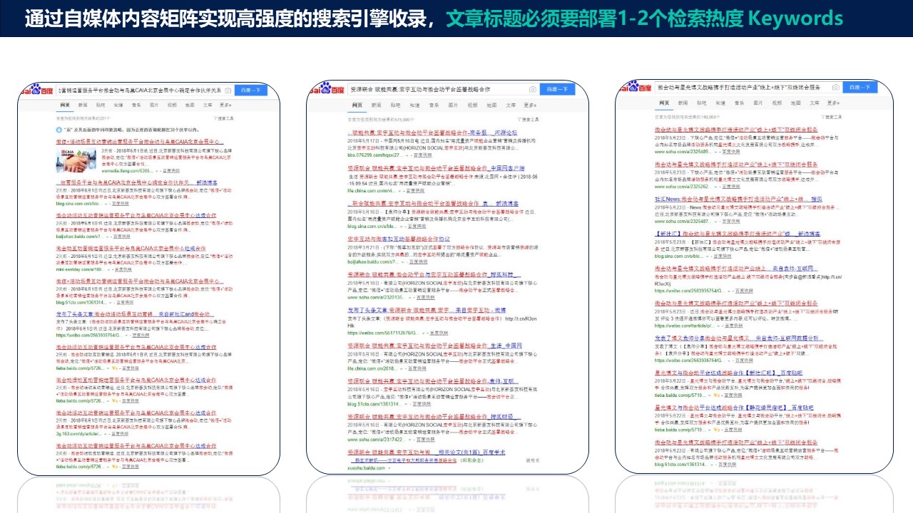This screenshot has width=913, height=513.
Task: Click the xueshu.baidu.com green URL
Action: (366, 468)
